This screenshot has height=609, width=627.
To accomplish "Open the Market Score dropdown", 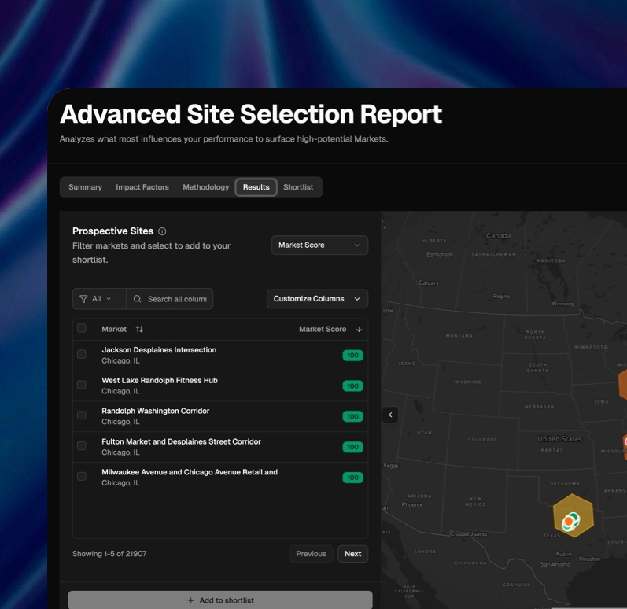I will [319, 245].
